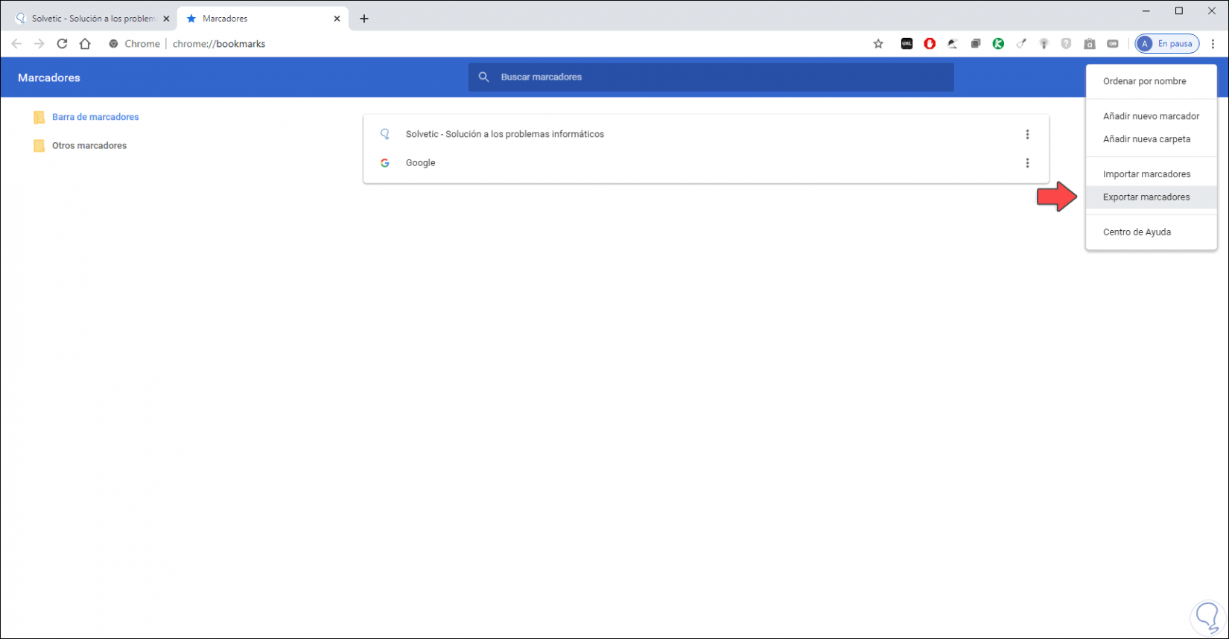This screenshot has width=1229, height=639.
Task: Maximize the Chrome window
Action: point(1179,10)
